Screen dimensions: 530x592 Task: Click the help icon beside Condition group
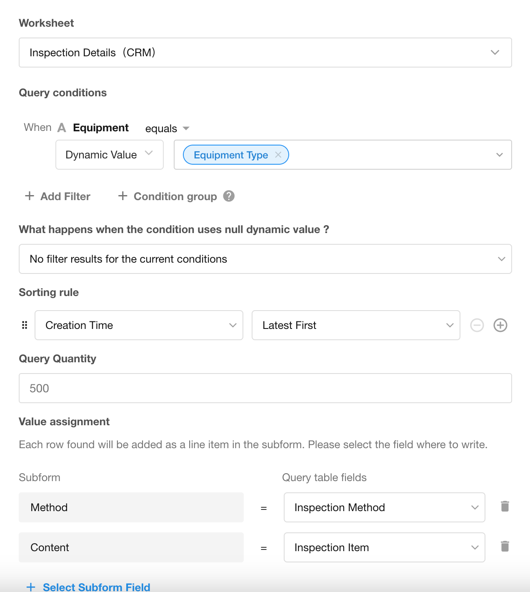(x=229, y=196)
